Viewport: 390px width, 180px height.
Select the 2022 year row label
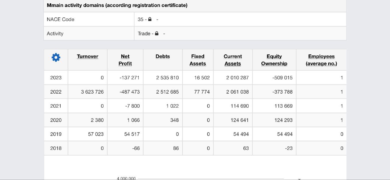(x=56, y=92)
